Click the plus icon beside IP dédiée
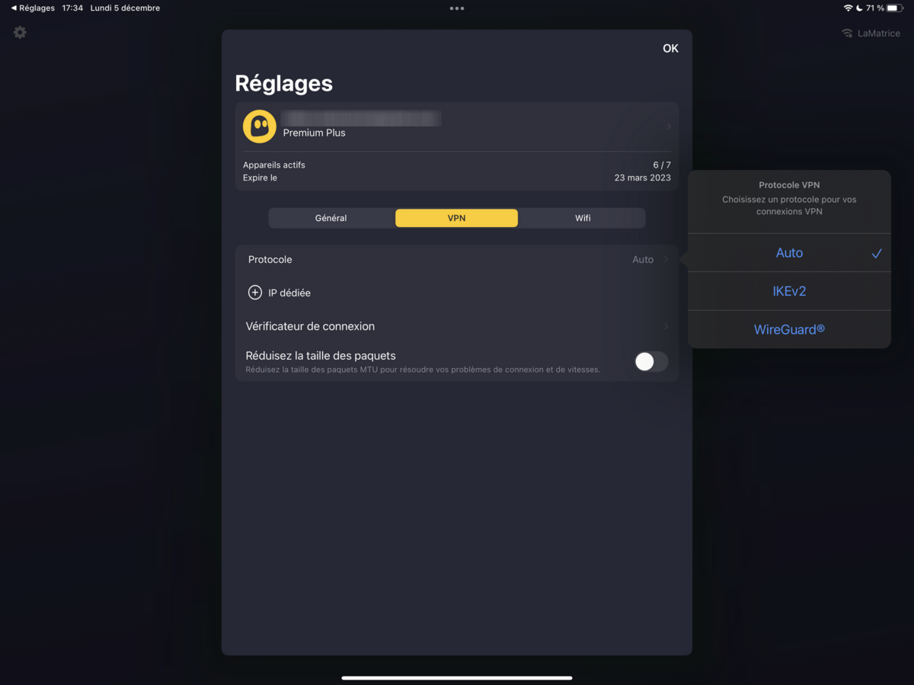This screenshot has height=685, width=914. [x=255, y=293]
